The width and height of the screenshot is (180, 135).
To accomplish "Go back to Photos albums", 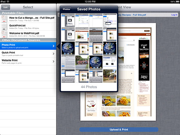I will pyautogui.click(x=67, y=9).
